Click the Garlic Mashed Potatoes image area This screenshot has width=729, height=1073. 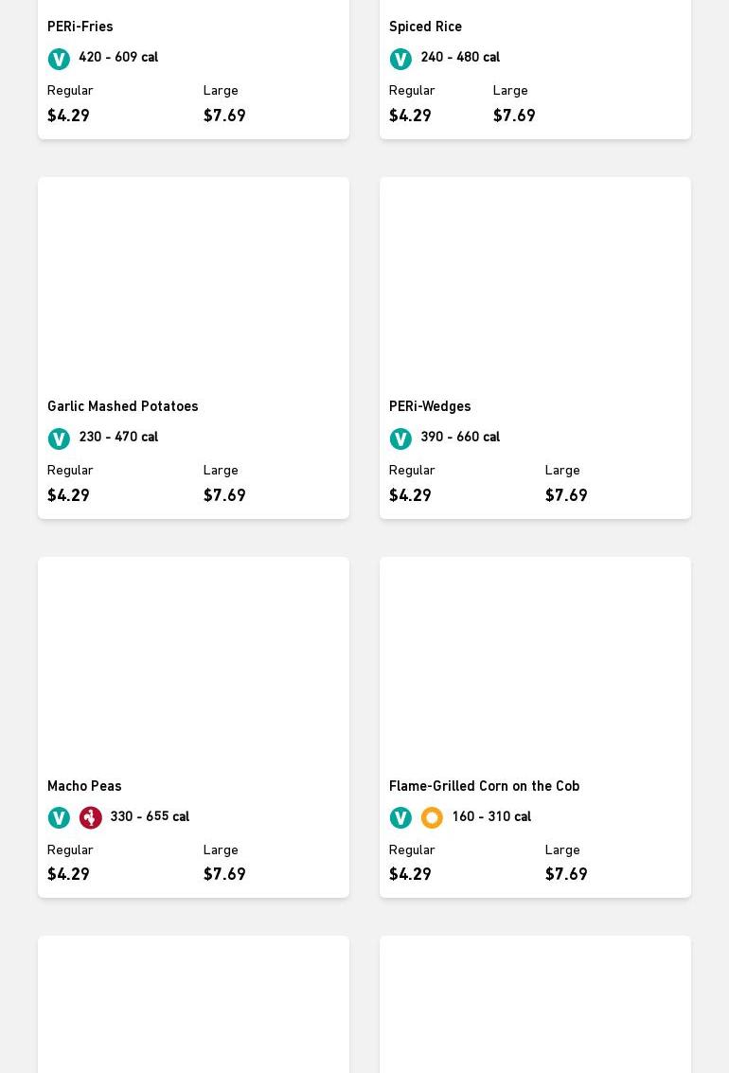(193, 284)
